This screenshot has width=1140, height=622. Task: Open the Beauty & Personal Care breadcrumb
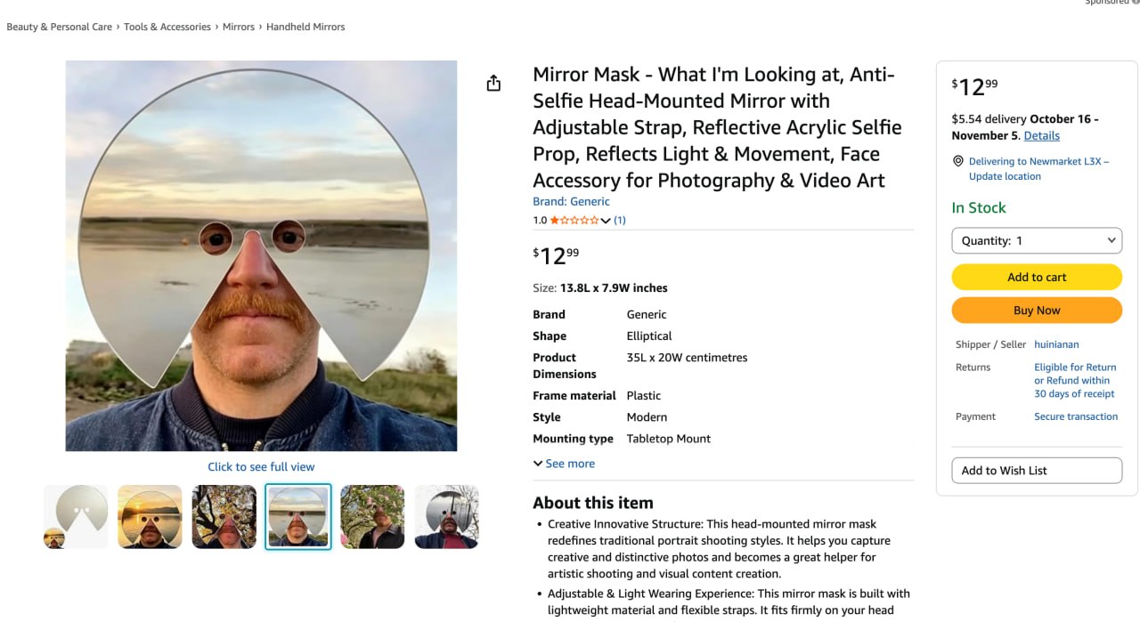pos(60,27)
